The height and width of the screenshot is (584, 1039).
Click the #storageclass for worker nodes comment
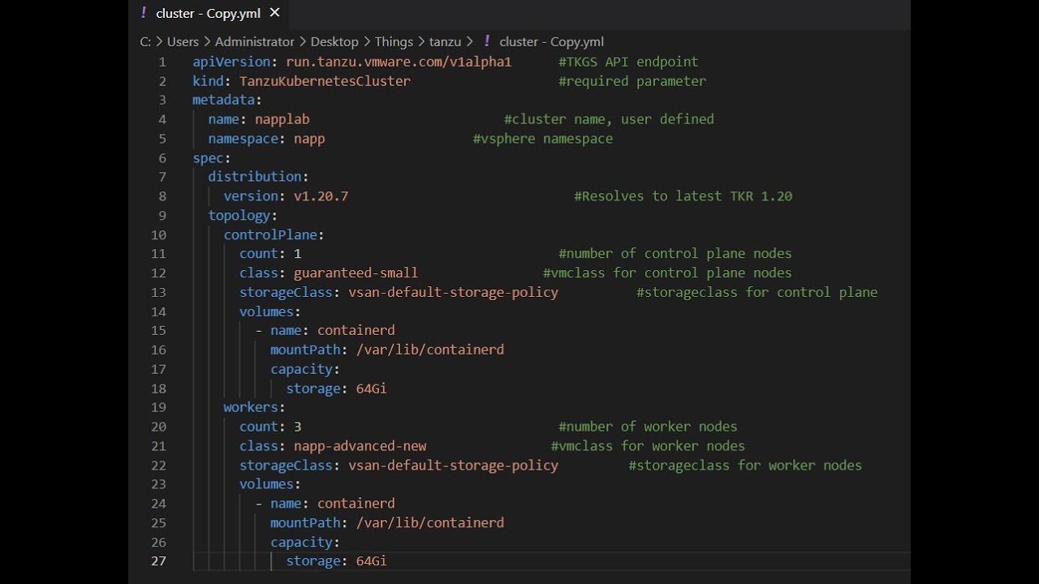[745, 466]
